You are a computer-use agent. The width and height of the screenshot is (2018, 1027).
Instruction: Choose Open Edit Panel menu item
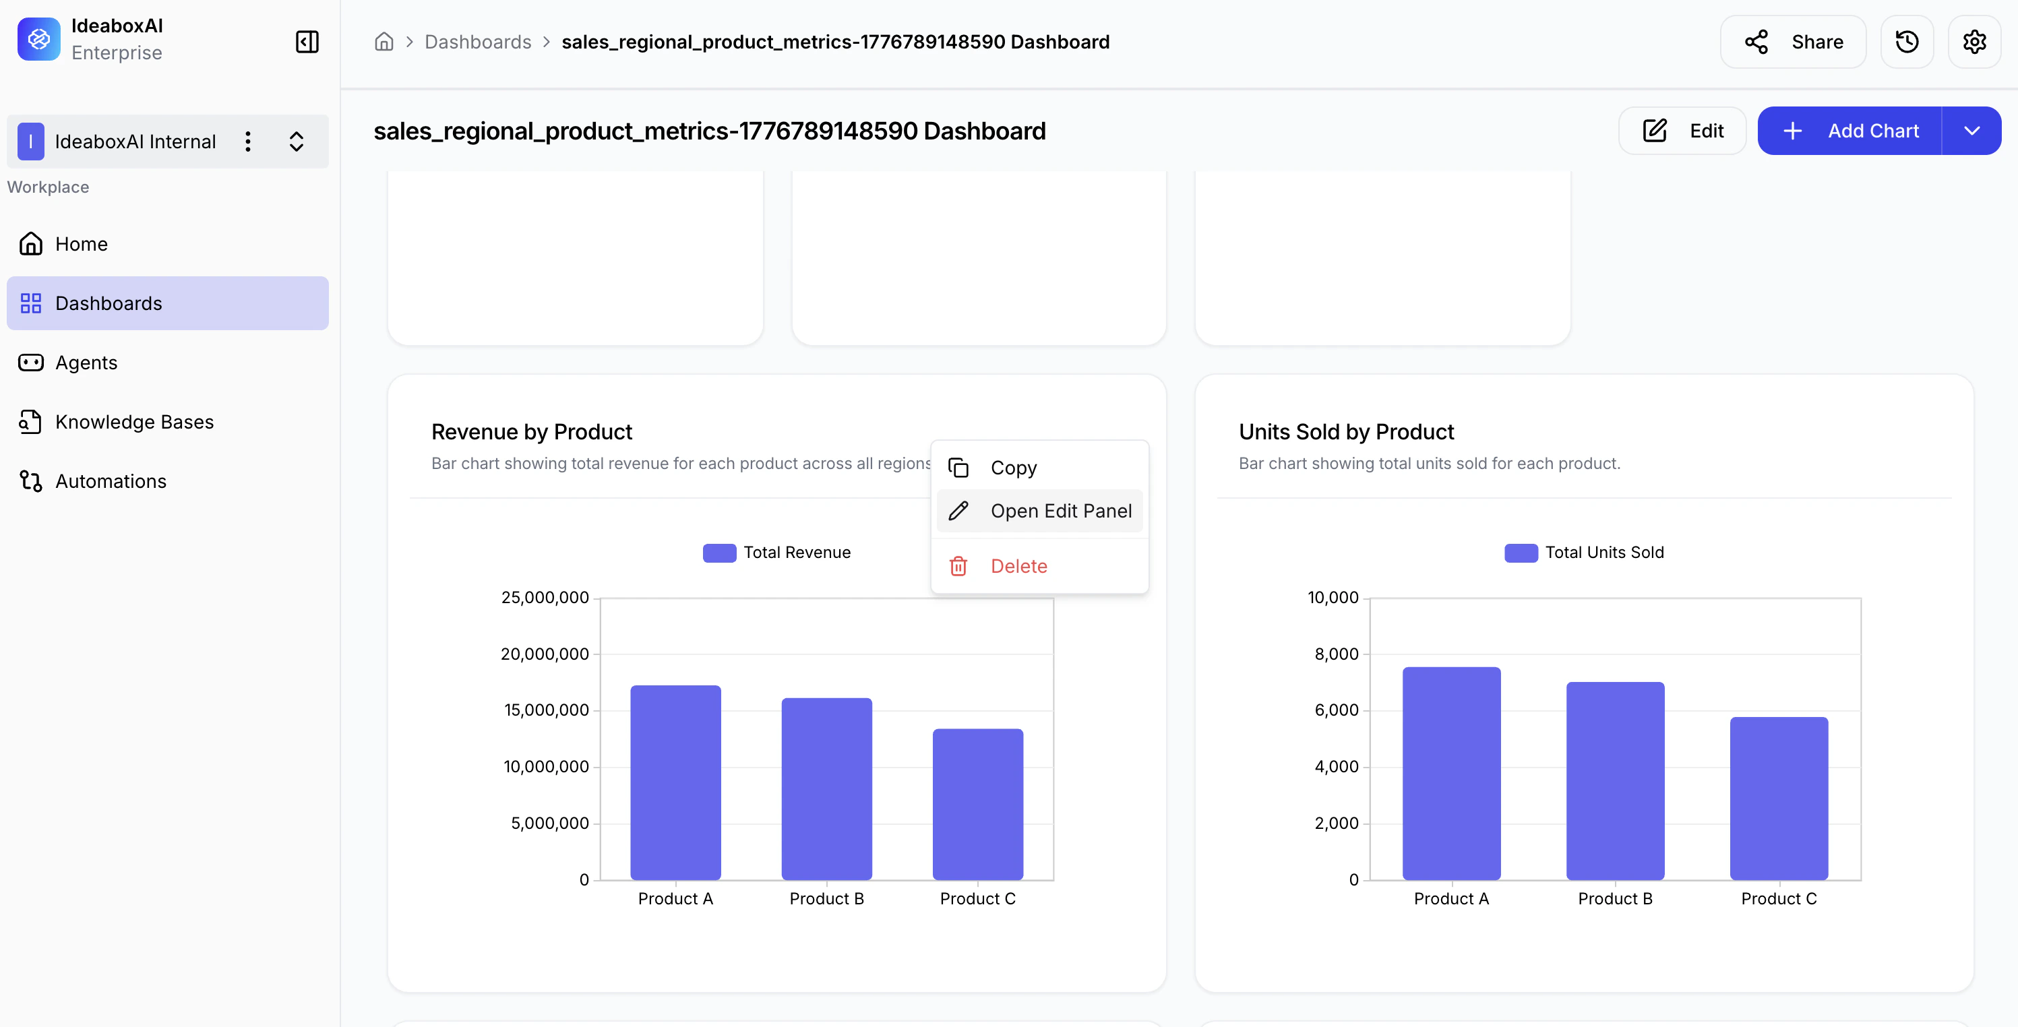click(x=1039, y=511)
